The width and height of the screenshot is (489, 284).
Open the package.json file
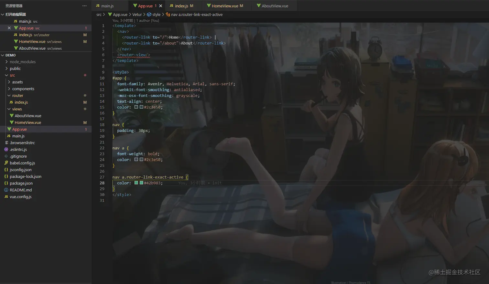tap(46, 183)
